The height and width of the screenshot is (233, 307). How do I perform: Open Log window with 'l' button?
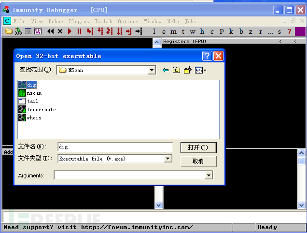point(154,31)
